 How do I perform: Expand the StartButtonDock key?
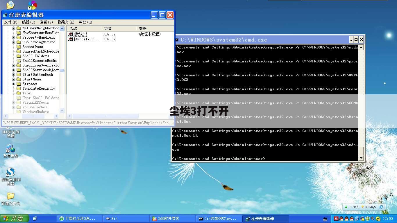[x=13, y=75]
